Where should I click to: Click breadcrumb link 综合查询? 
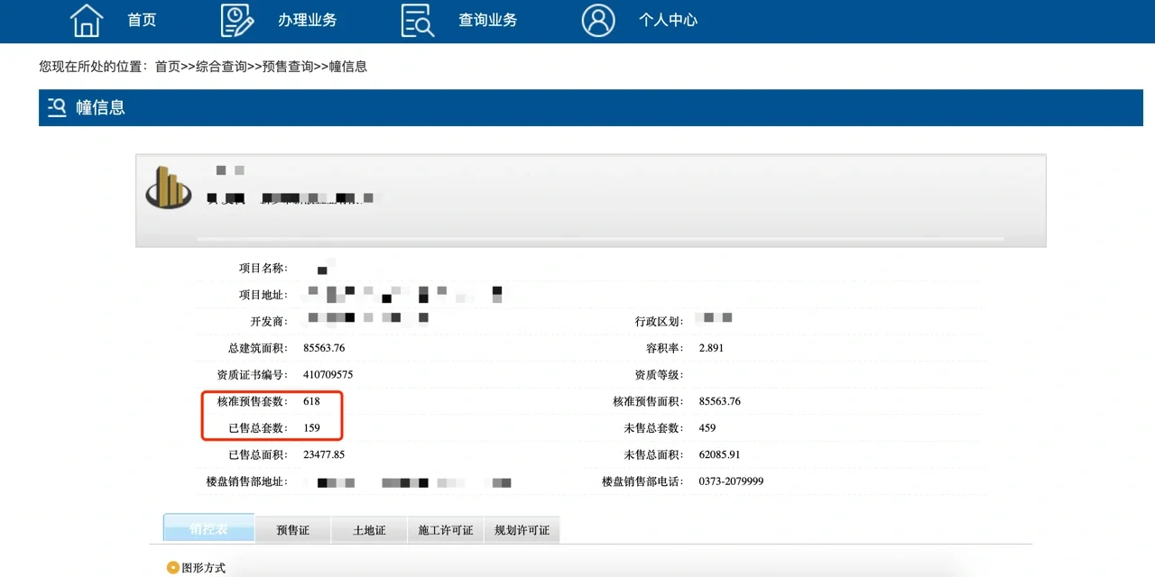222,67
